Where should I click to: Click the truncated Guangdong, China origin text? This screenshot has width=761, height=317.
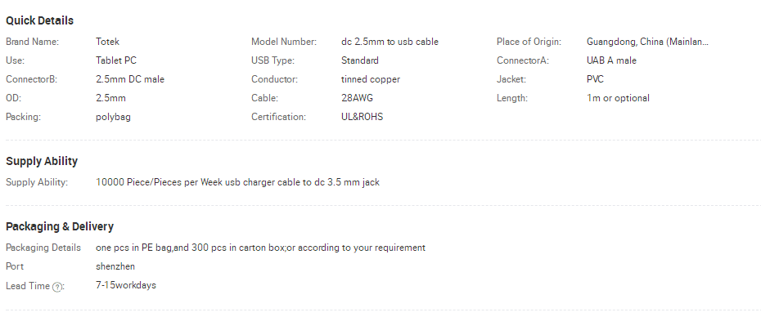tap(647, 42)
